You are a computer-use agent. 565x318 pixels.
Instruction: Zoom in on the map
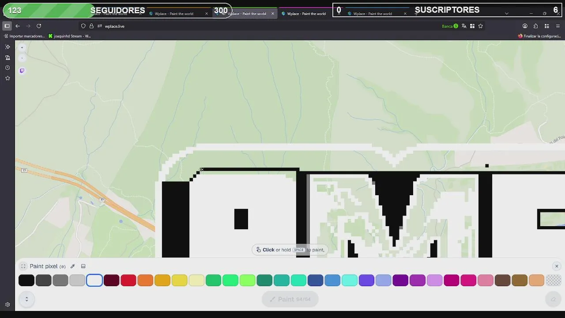point(22,47)
